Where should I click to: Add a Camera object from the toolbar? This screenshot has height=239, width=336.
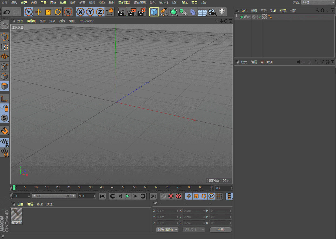212,12
